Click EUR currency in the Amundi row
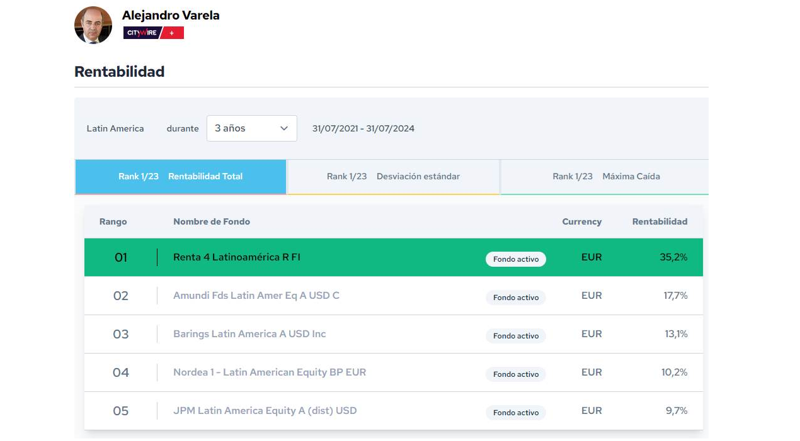The image size is (800, 441). pyautogui.click(x=591, y=296)
